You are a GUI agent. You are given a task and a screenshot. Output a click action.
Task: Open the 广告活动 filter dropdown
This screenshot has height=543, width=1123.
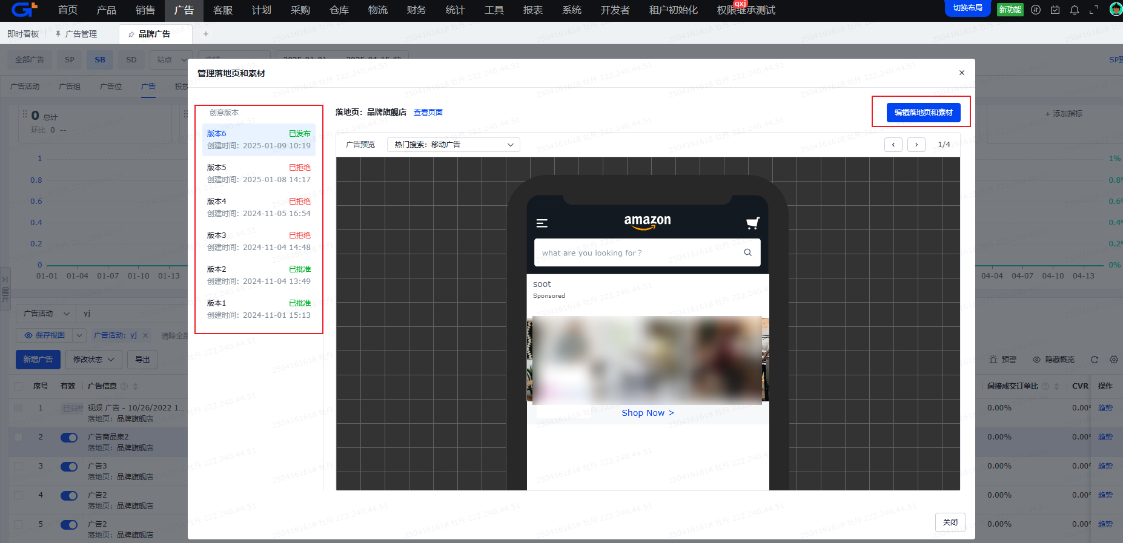45,314
